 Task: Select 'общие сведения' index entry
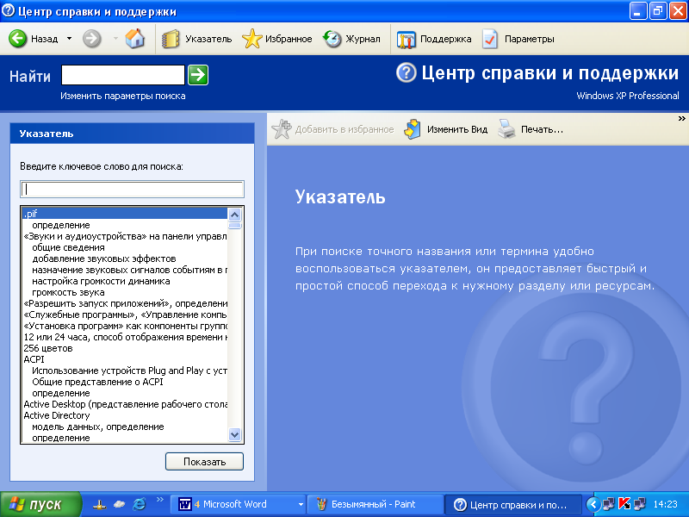[x=68, y=247]
